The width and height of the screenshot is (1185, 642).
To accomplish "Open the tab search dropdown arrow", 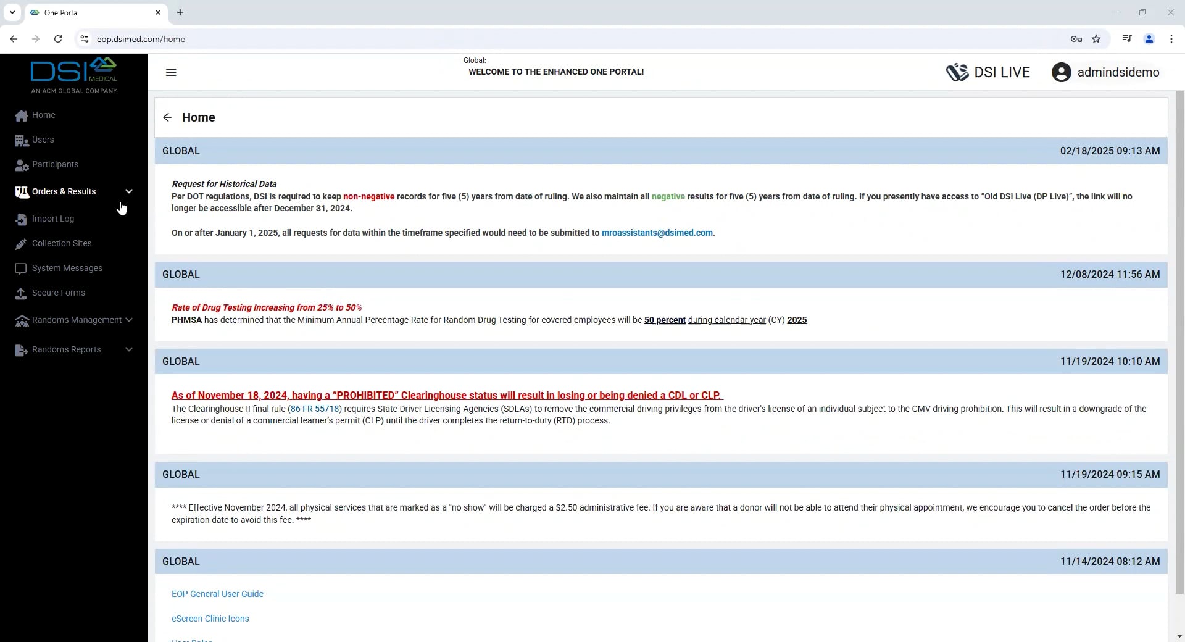I will pyautogui.click(x=12, y=12).
